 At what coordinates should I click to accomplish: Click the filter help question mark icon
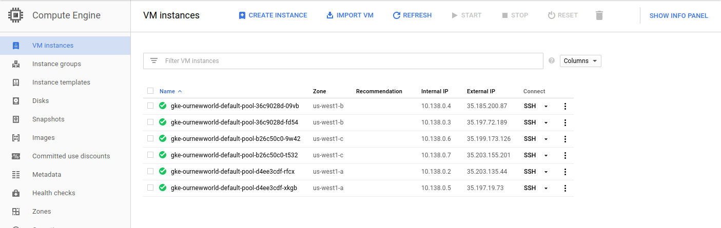pyautogui.click(x=552, y=60)
